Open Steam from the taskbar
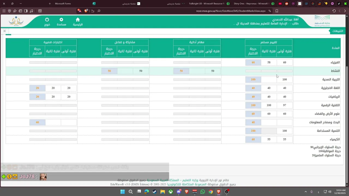349x196 pixels. (155, 192)
